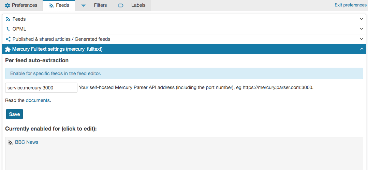Click the label tag icon beside Labels
Screen dimensions: 368x170
(x=121, y=5)
